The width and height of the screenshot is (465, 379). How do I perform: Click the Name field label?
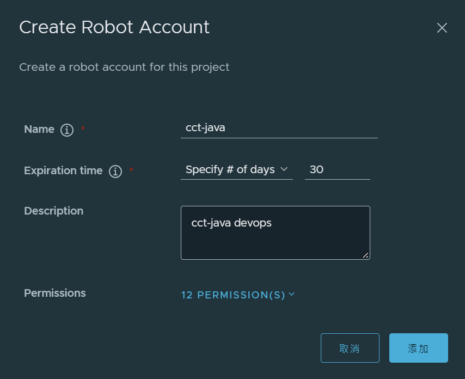coord(39,130)
